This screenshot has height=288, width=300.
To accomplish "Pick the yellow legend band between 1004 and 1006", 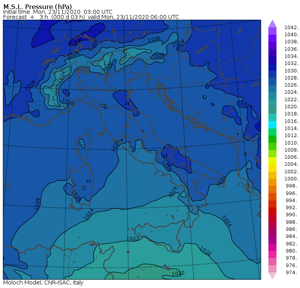I will 272,161.
